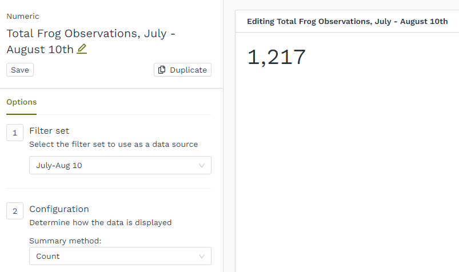Click the Summary method label

point(65,241)
